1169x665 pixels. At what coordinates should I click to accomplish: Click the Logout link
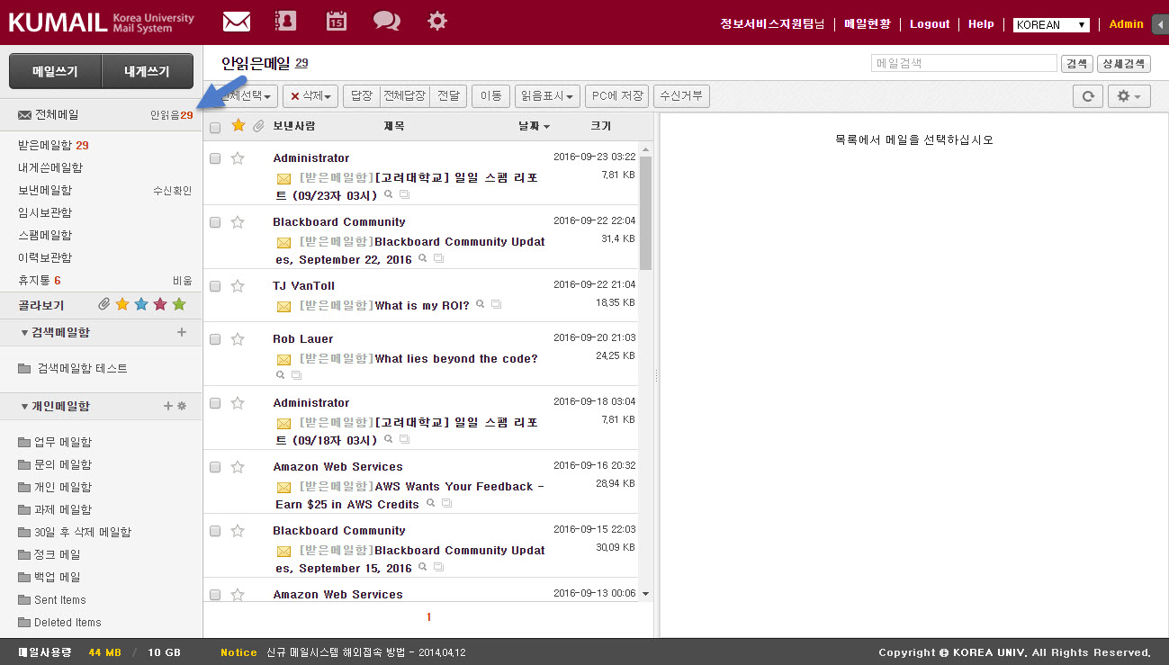(930, 24)
